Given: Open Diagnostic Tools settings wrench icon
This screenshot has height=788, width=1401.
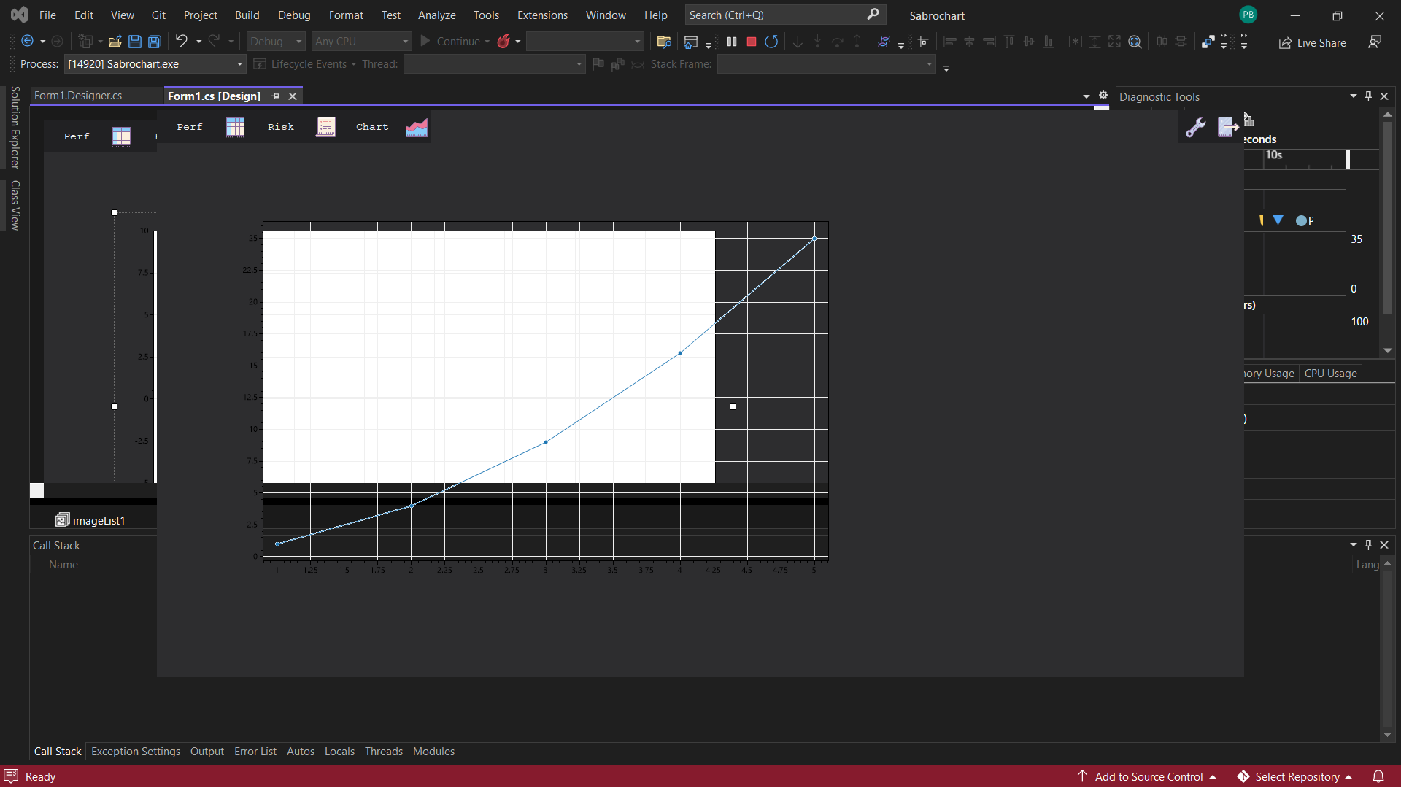Looking at the screenshot, I should tap(1195, 127).
